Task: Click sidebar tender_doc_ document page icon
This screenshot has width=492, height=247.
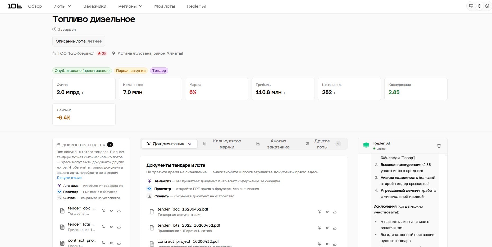Action: coord(62,211)
